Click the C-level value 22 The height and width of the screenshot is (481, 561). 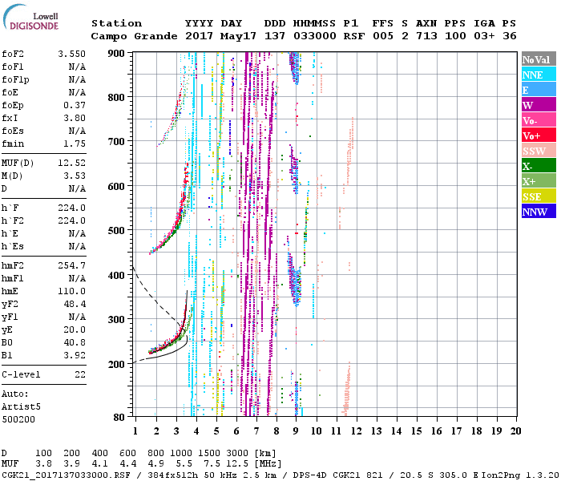(80, 374)
